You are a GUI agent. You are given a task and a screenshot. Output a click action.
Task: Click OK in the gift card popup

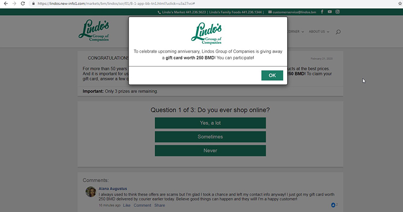[x=272, y=76]
